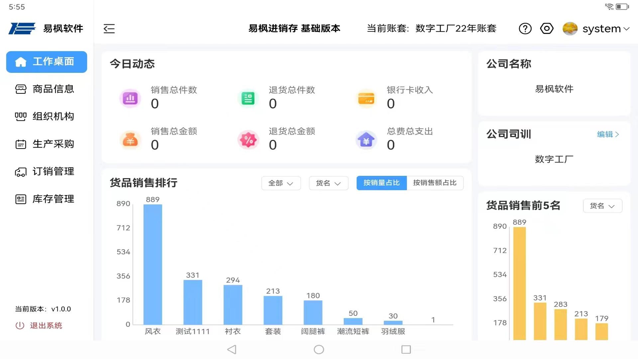
Task: Open the 货名 dropdown in sales ranking
Action: click(x=328, y=183)
